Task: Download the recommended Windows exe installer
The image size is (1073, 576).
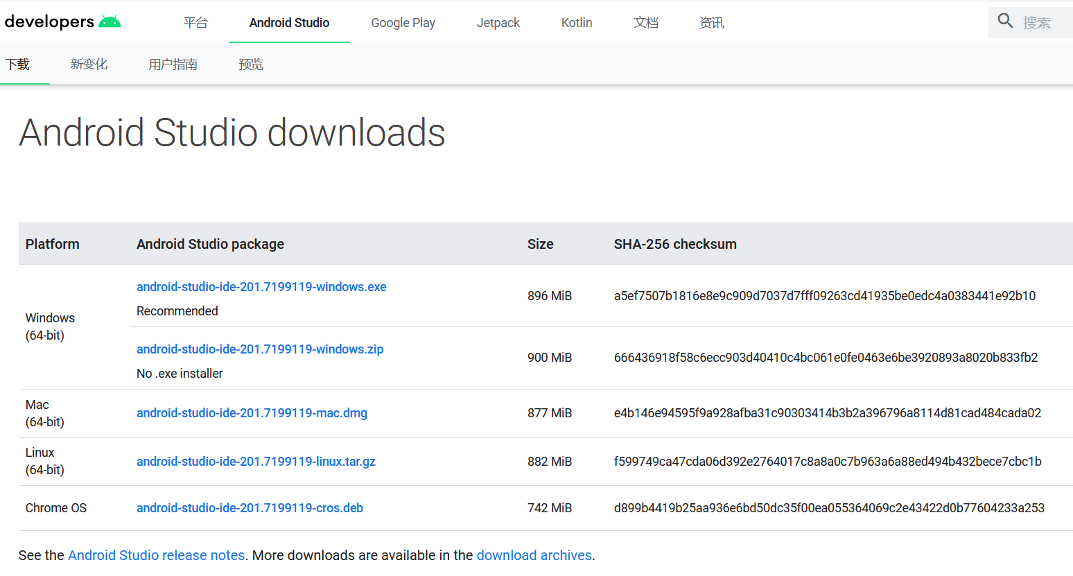Action: 261,286
